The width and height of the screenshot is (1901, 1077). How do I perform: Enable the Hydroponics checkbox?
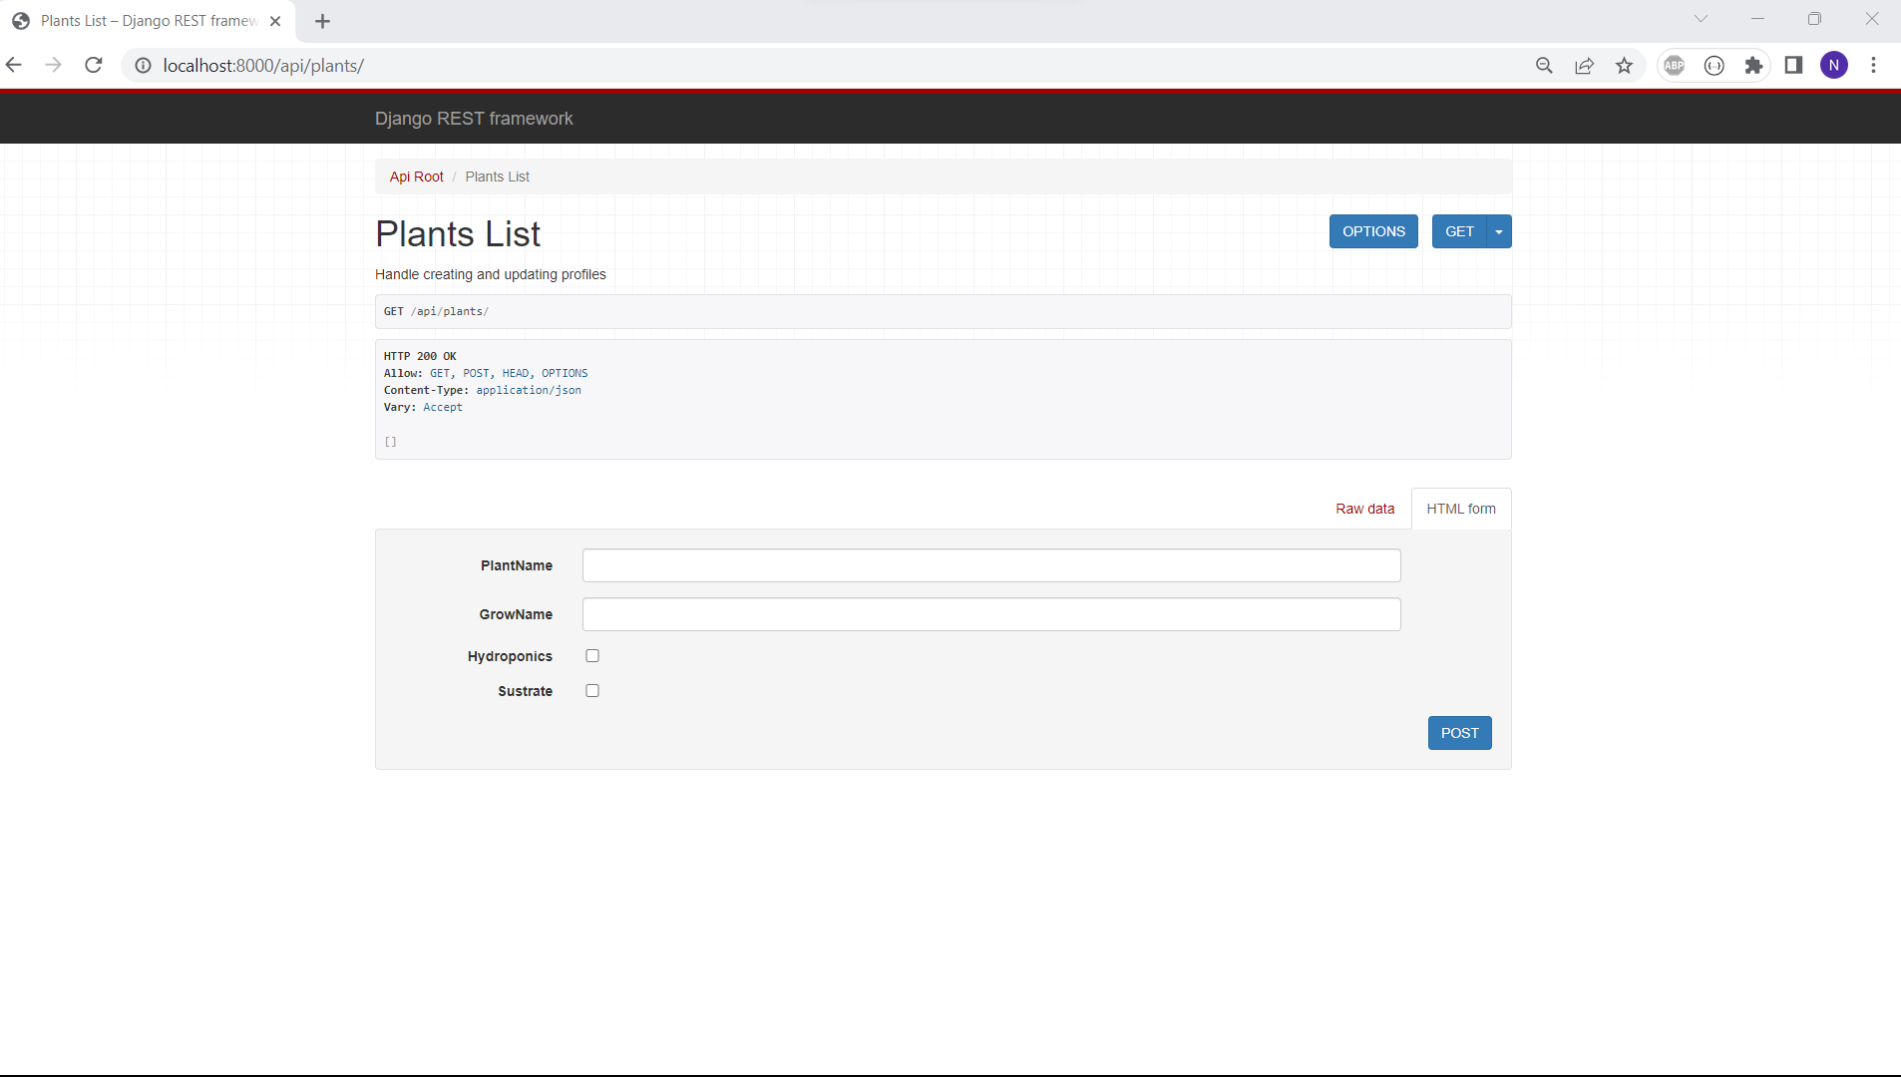(592, 656)
